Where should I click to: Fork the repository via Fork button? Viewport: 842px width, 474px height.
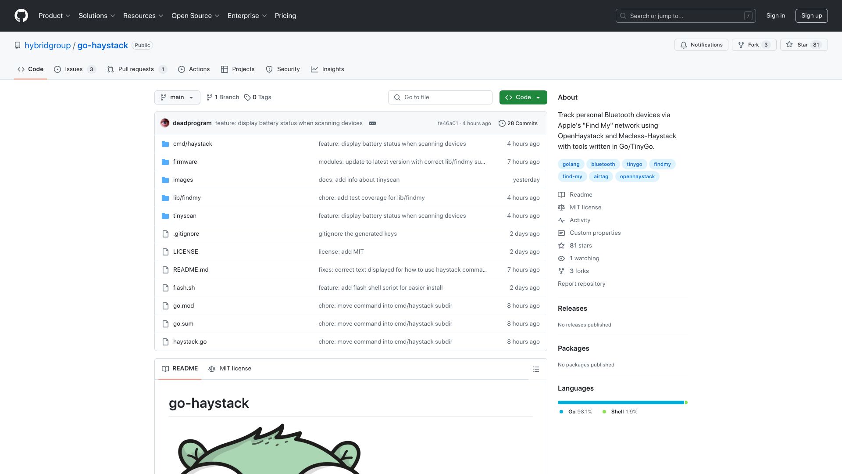click(754, 45)
